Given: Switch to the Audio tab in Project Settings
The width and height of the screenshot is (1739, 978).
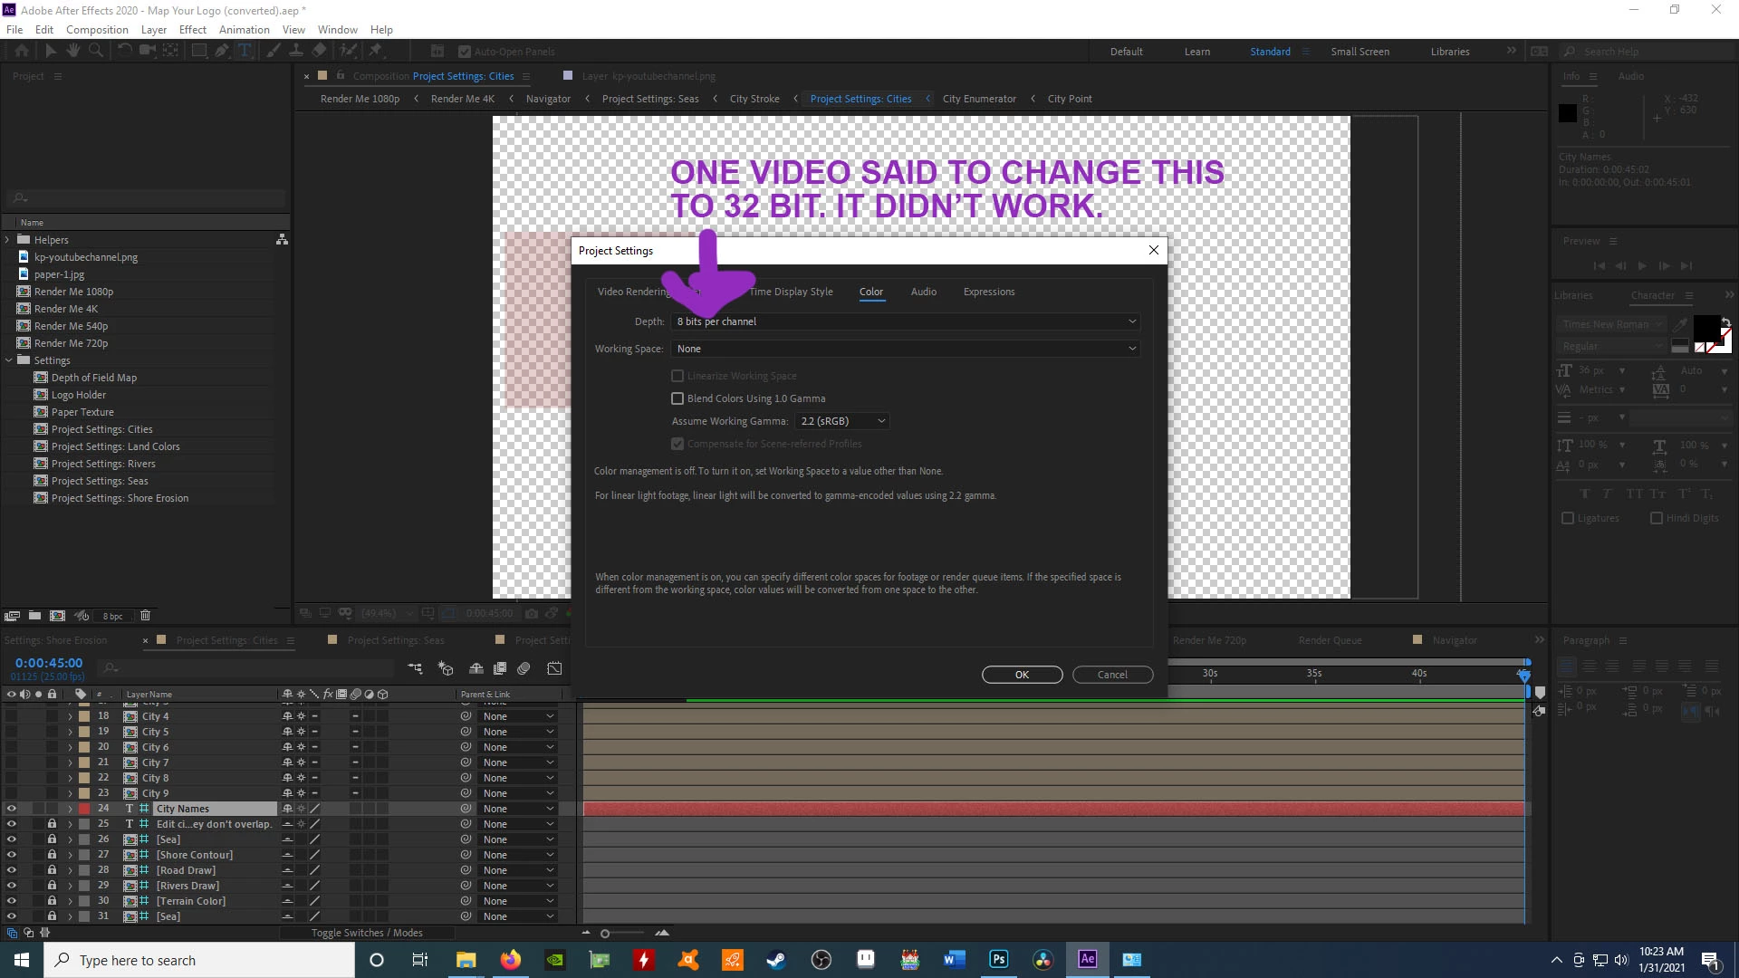Looking at the screenshot, I should (923, 292).
